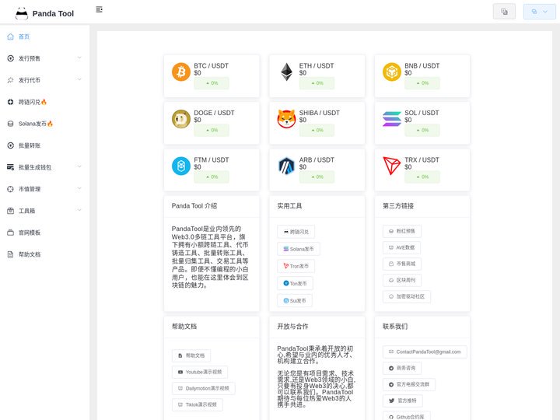Click the Fantom FTM icon
Image resolution: width=560 pixels, height=420 pixels.
181,166
